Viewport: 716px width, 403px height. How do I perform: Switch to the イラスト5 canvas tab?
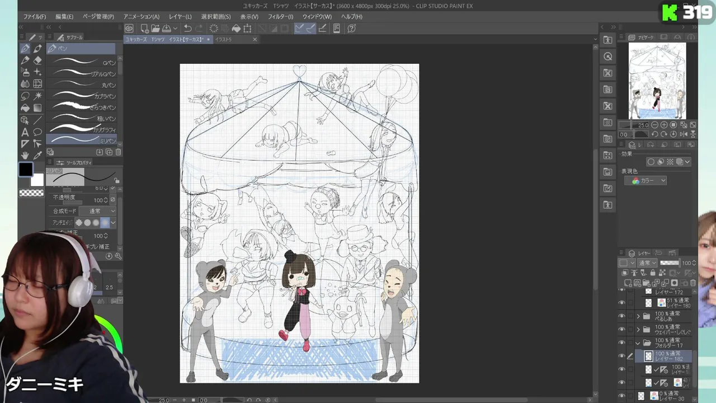(224, 40)
